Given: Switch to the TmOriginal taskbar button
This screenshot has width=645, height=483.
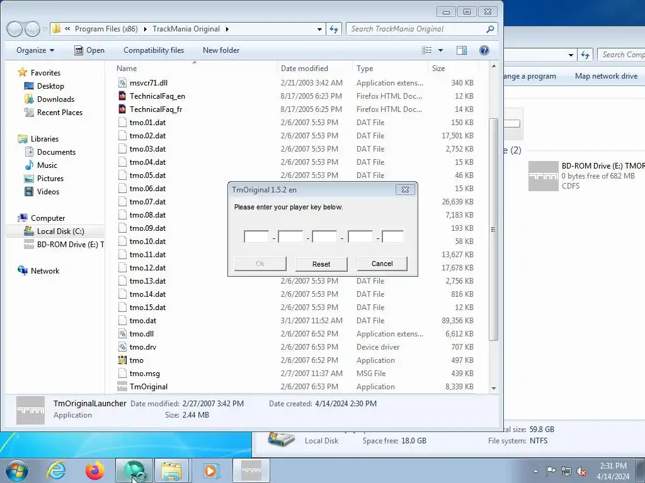Looking at the screenshot, I should coord(251,470).
